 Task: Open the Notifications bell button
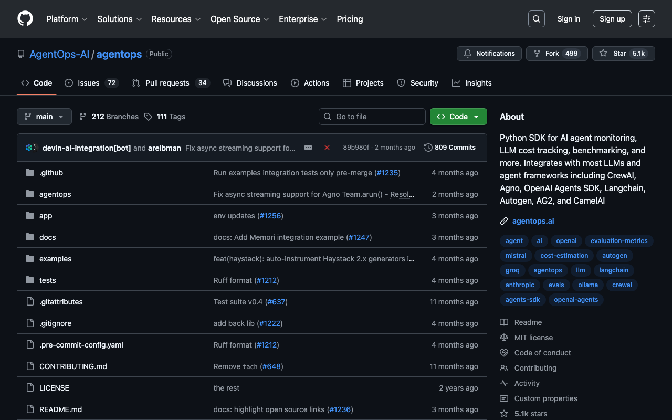pyautogui.click(x=489, y=54)
